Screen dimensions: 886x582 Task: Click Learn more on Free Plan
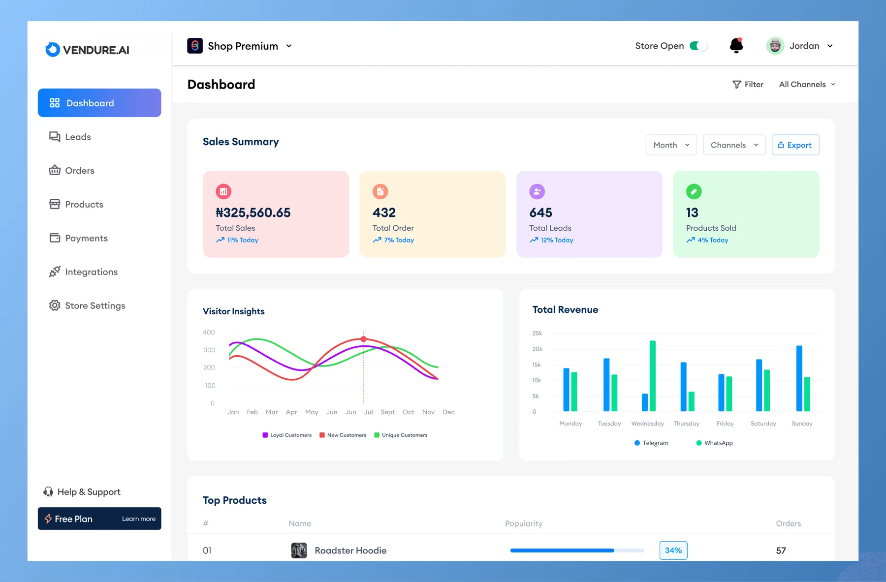coord(139,519)
